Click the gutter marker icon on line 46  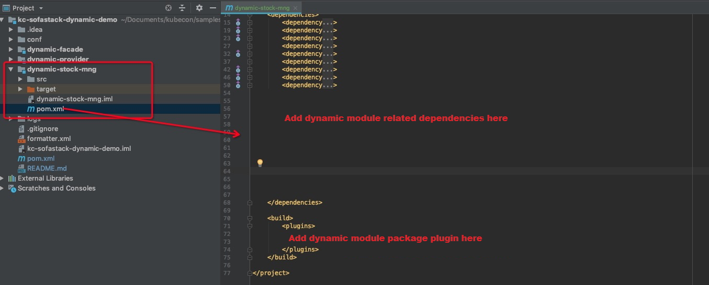238,77
